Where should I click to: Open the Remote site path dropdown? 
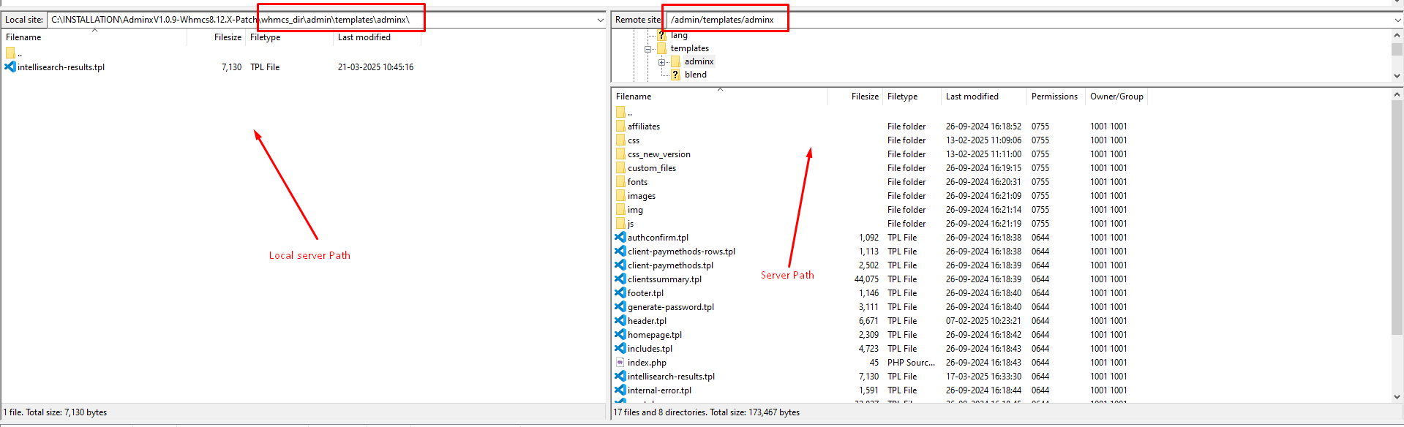1397,20
